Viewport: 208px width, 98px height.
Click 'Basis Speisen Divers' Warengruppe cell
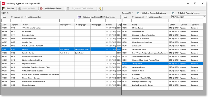(83, 49)
